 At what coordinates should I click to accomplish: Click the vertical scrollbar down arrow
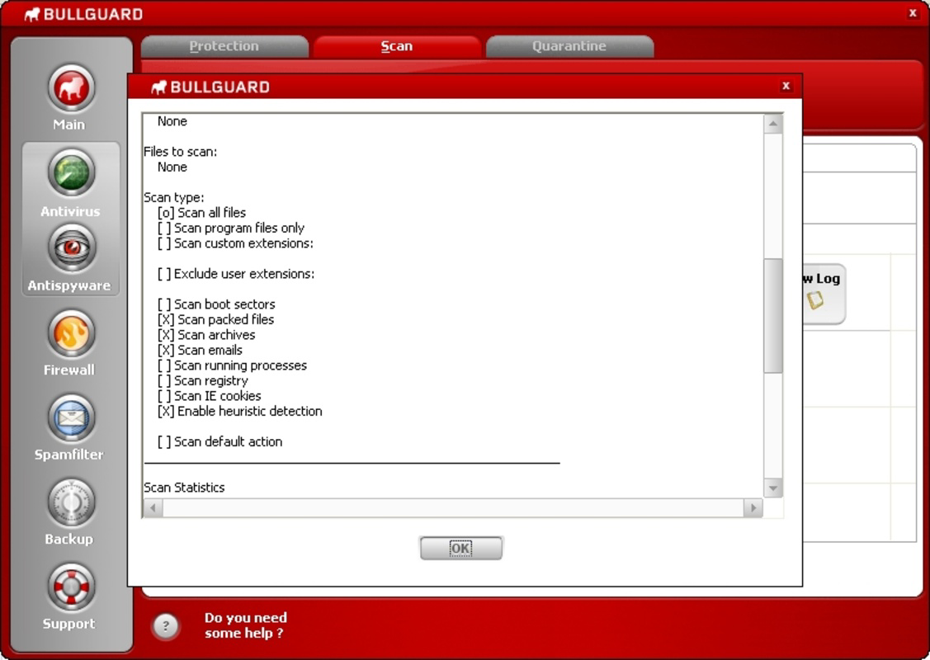click(773, 488)
